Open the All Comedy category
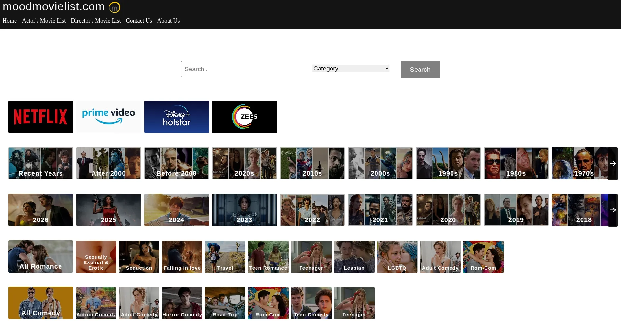The height and width of the screenshot is (321, 621). [41, 303]
